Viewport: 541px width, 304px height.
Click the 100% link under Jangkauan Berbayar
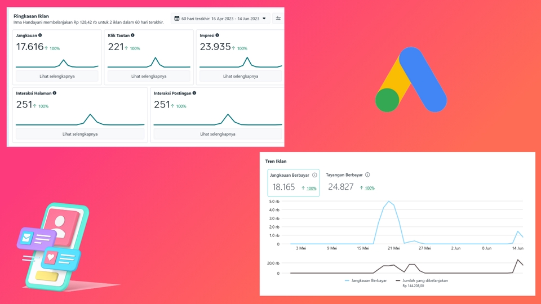pos(311,188)
